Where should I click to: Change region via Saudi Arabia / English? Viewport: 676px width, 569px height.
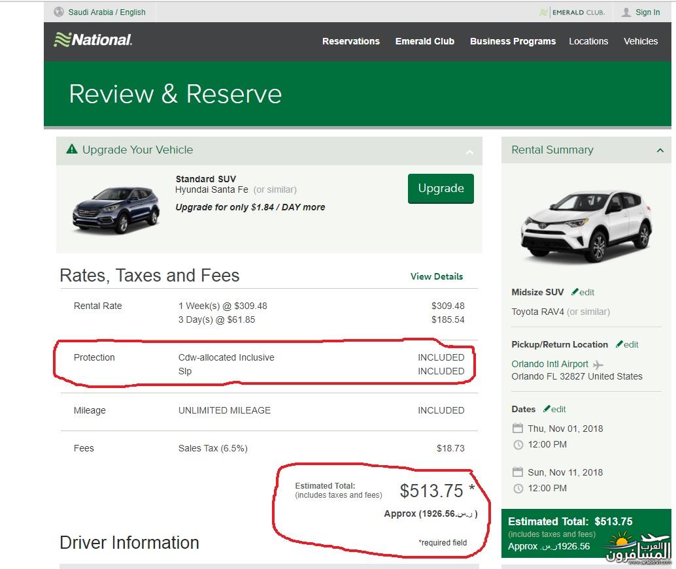coord(107,12)
